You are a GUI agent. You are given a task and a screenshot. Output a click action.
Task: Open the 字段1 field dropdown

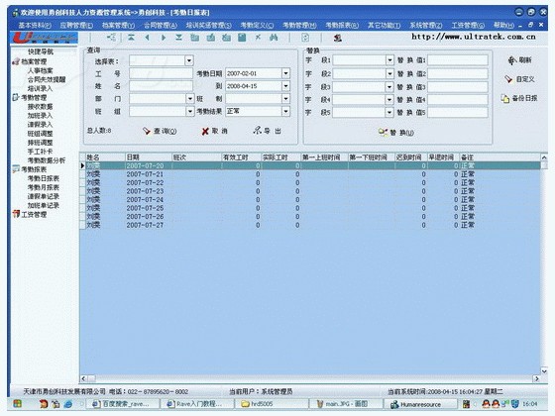[389, 60]
